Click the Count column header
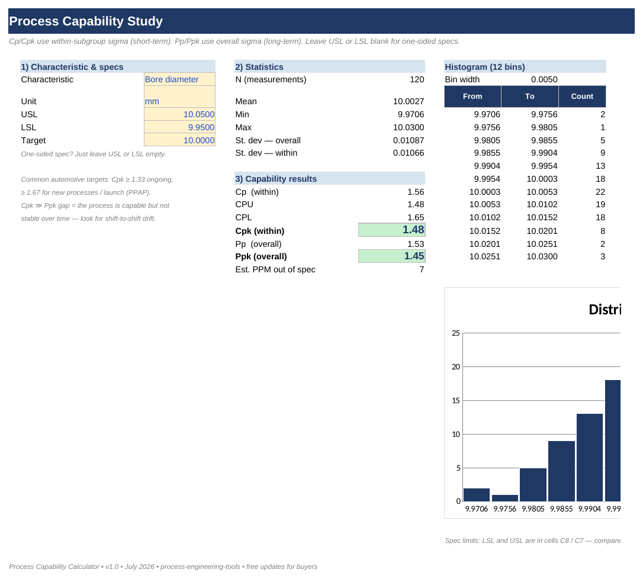This screenshot has width=643, height=579. pyautogui.click(x=582, y=96)
